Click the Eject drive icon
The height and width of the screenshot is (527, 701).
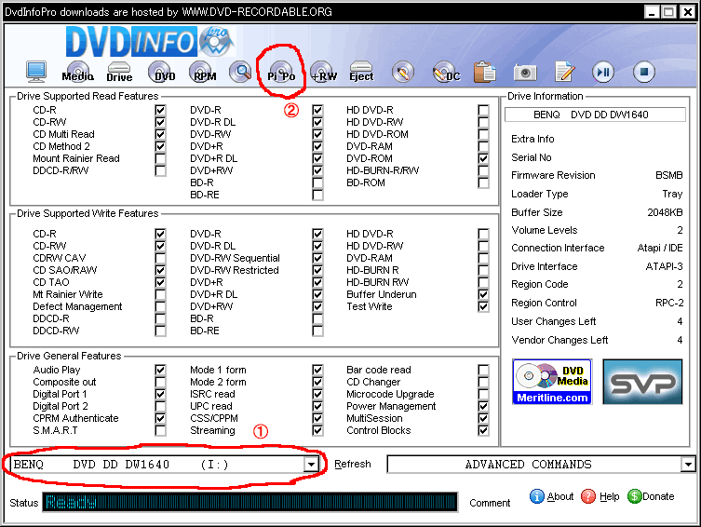coord(361,72)
